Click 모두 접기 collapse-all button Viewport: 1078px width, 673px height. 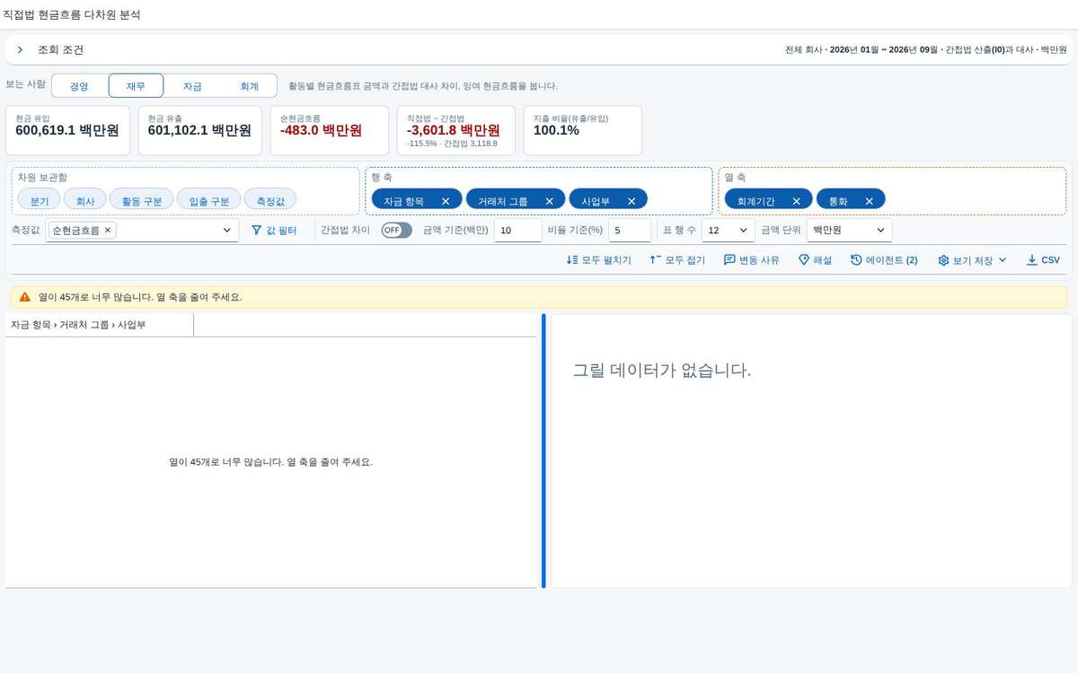(x=677, y=260)
